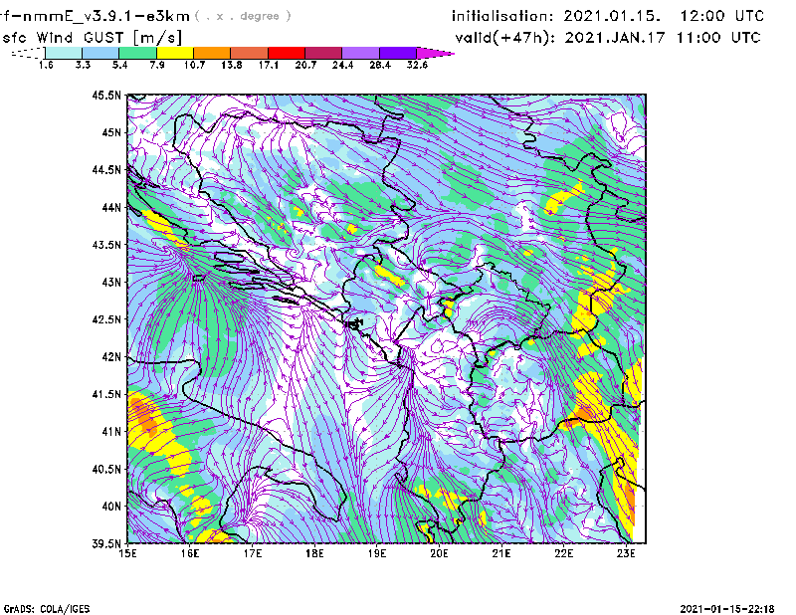Click the '( . x . degree )' text

coord(243,16)
